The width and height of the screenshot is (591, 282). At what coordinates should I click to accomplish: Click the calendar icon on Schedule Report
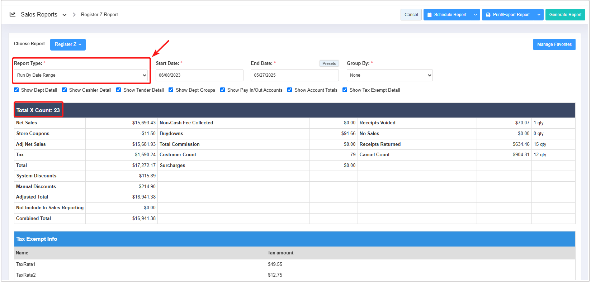(x=429, y=15)
